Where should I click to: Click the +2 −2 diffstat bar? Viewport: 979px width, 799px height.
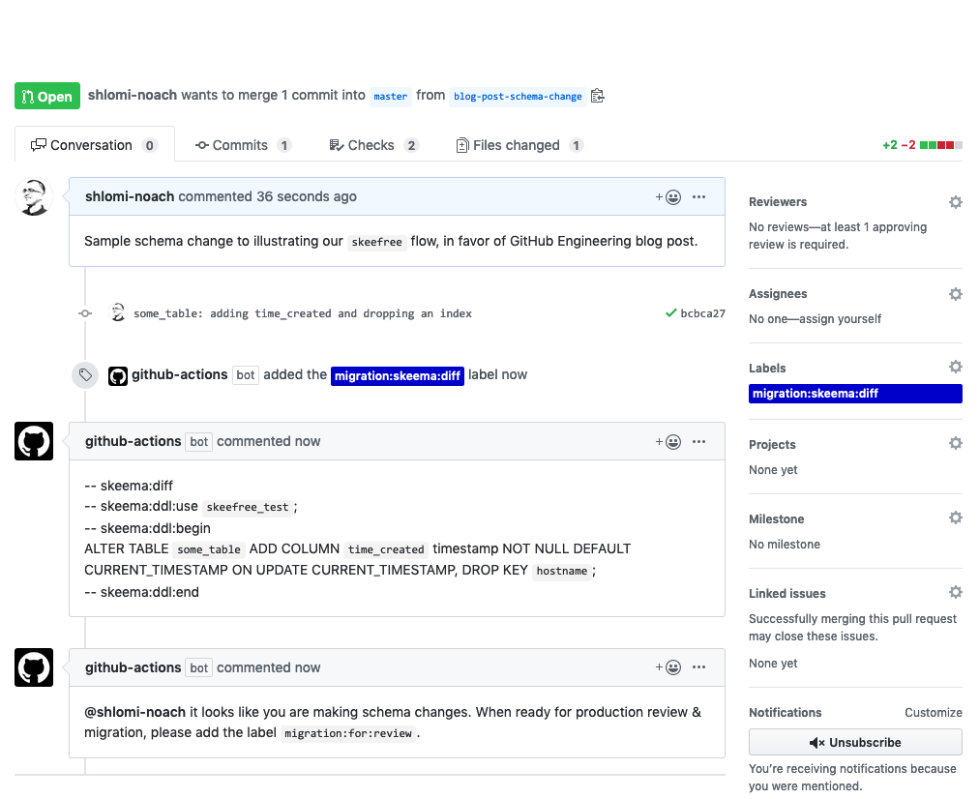pos(922,145)
